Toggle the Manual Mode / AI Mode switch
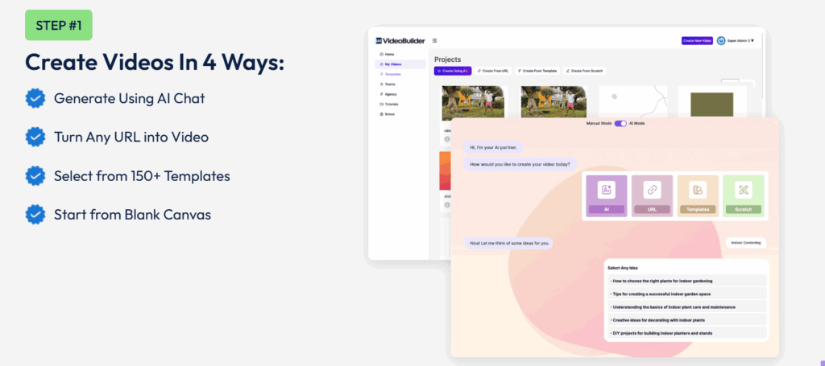825x366 pixels. click(x=620, y=123)
